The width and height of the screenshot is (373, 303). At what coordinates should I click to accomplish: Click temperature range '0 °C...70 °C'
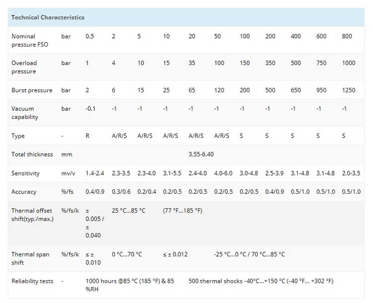pos(127,254)
